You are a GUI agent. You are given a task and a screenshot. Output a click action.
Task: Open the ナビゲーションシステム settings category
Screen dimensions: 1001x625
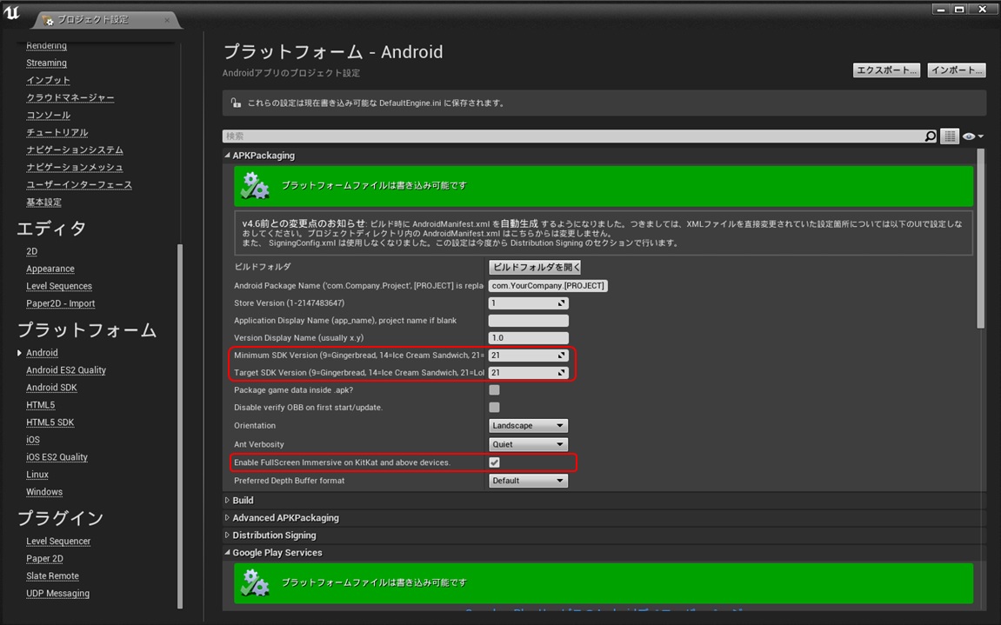click(x=75, y=150)
